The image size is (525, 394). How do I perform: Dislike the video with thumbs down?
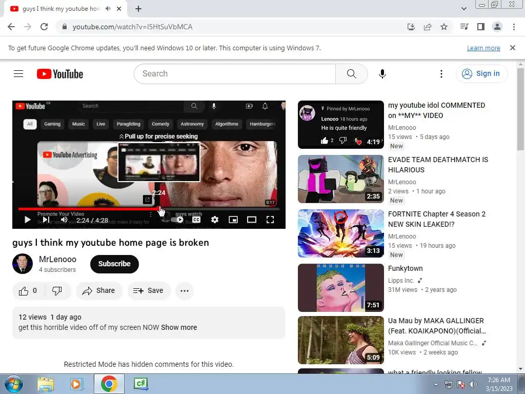pyautogui.click(x=57, y=291)
